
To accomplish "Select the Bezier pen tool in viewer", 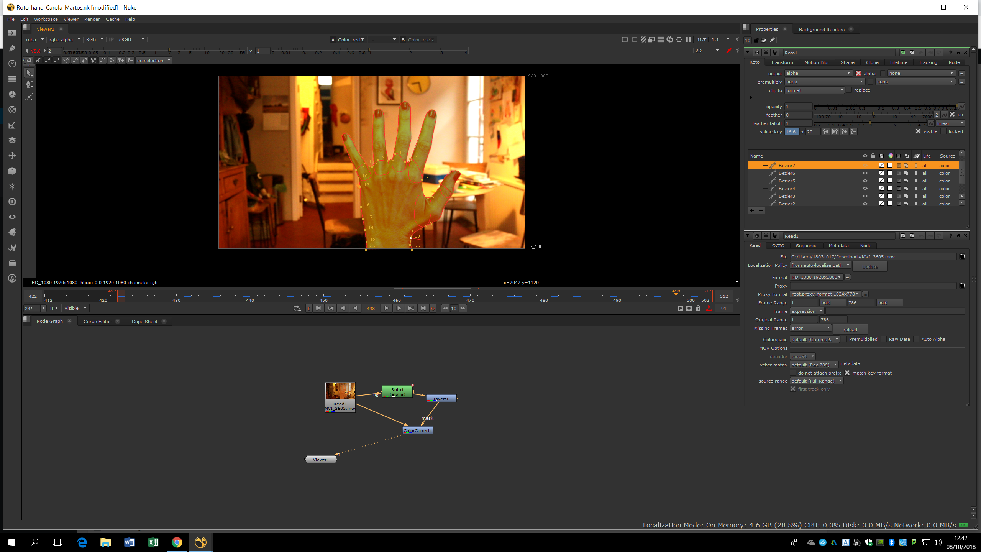I will (30, 84).
